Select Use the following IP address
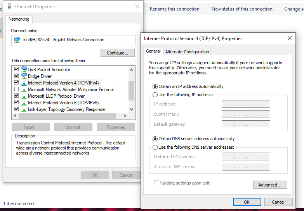This screenshot has height=211, width=304. (x=155, y=95)
